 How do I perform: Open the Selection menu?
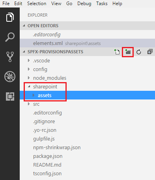(x=37, y=4)
